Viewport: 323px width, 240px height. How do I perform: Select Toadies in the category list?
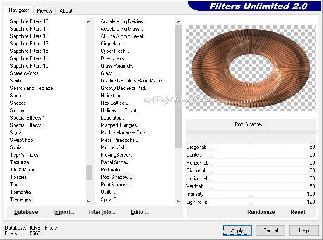coord(18,177)
